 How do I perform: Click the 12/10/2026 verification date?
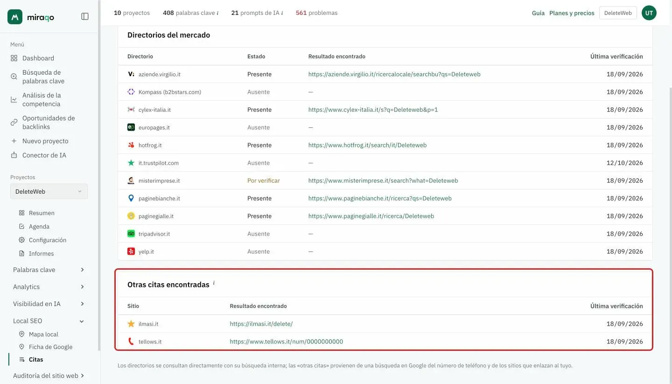coord(624,163)
